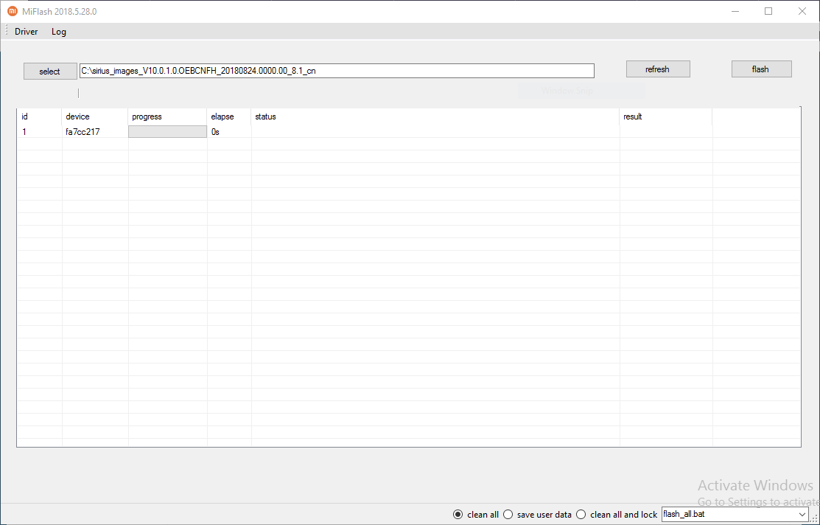
Task: Maximize the MiFlash window
Action: point(768,11)
